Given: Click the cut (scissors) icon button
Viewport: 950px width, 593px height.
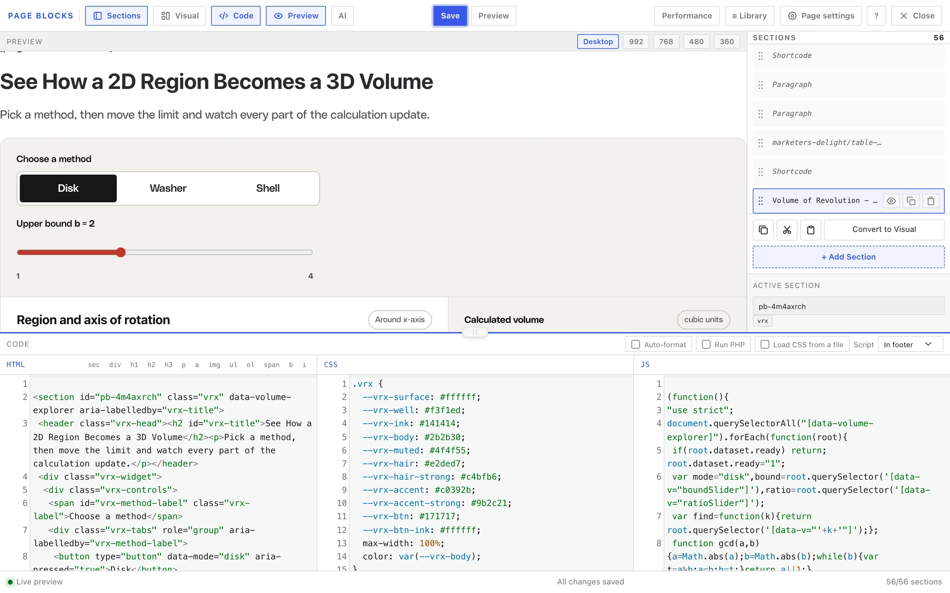Looking at the screenshot, I should 787,230.
